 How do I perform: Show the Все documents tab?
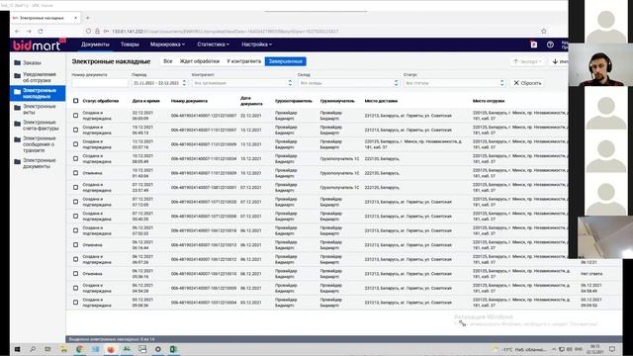pyautogui.click(x=167, y=61)
